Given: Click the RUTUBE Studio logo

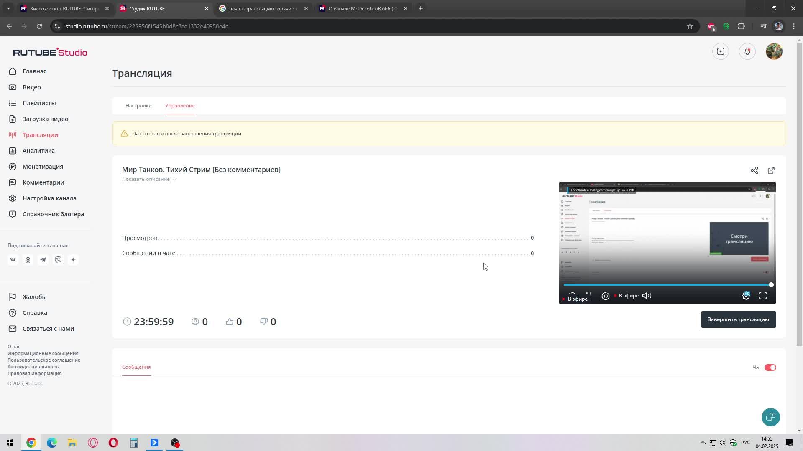Looking at the screenshot, I should pyautogui.click(x=50, y=52).
